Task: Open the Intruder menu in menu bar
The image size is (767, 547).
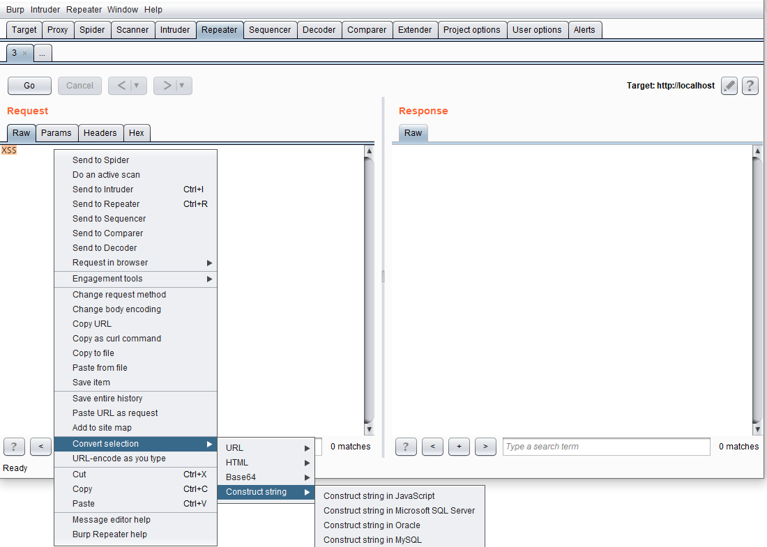Action: (45, 9)
